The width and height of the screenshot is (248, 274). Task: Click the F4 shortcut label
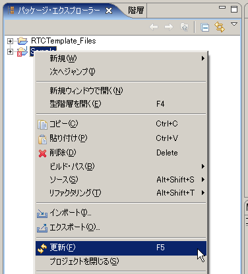160,104
